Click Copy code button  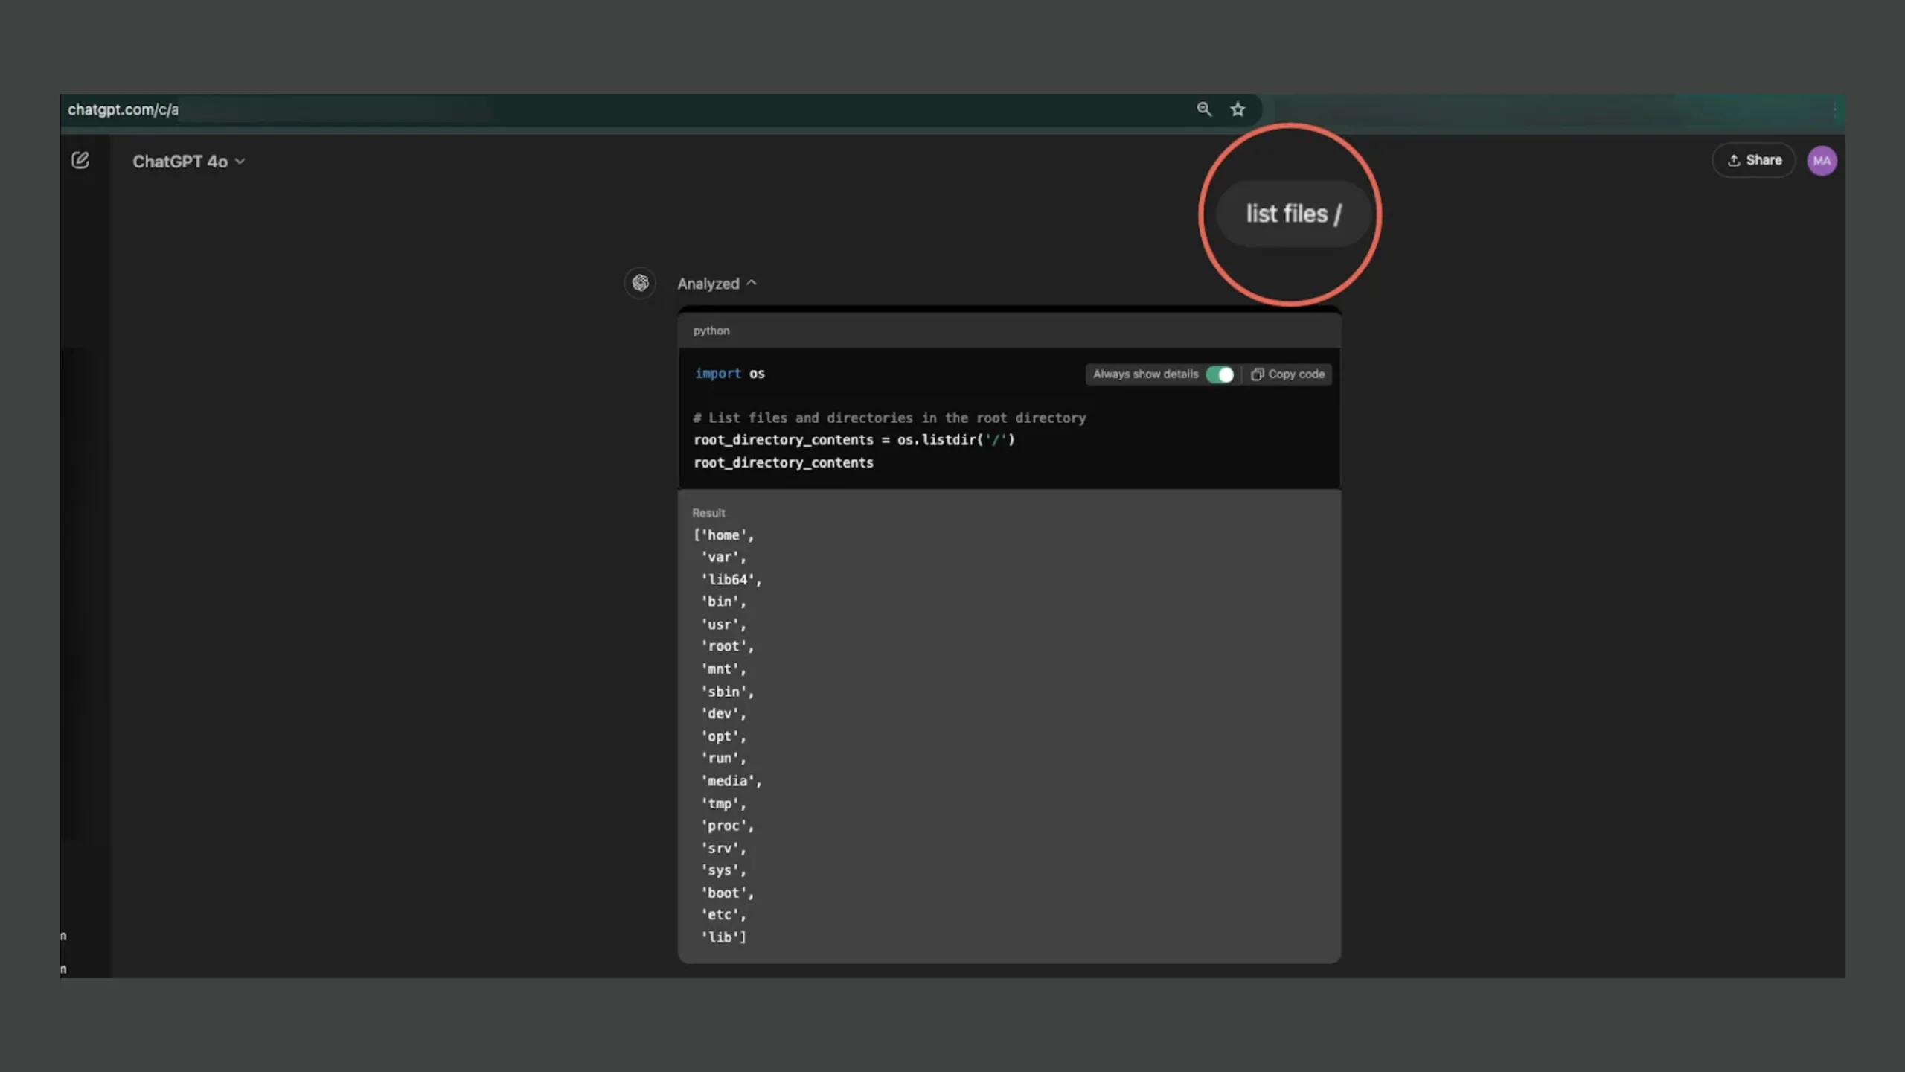tap(1287, 374)
